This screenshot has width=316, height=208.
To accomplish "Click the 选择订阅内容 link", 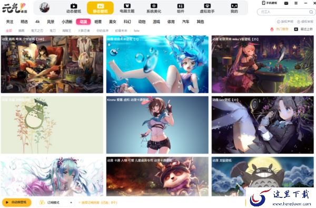I will [x=98, y=203].
